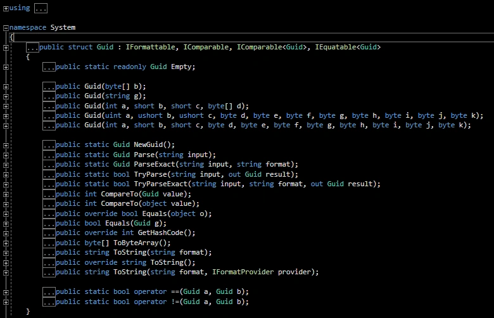Open ellipsis box before public struct Guid
The height and width of the screenshot is (318, 494).
pyautogui.click(x=32, y=48)
